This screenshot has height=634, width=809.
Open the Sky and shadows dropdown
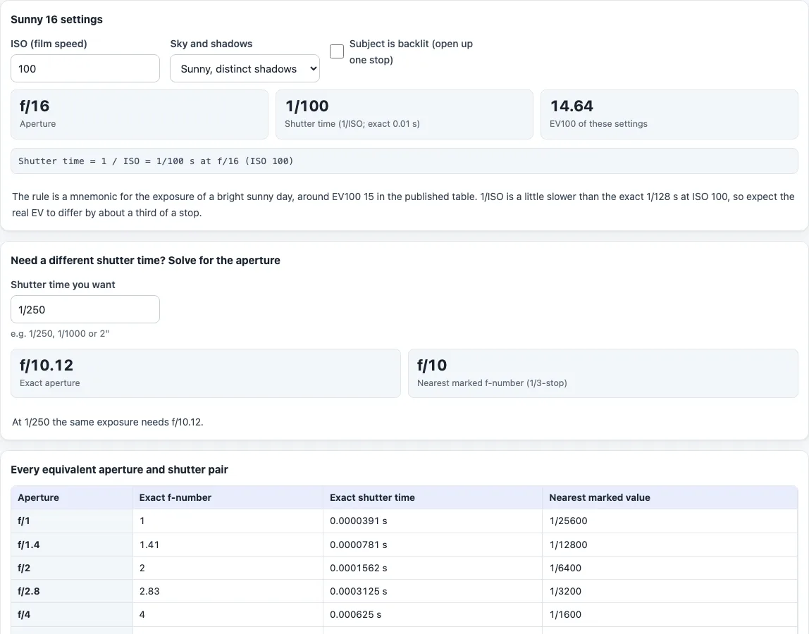245,68
